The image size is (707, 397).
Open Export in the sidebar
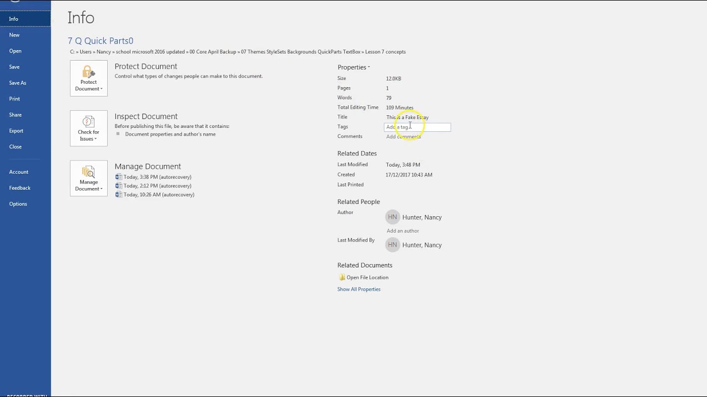[x=25, y=131]
